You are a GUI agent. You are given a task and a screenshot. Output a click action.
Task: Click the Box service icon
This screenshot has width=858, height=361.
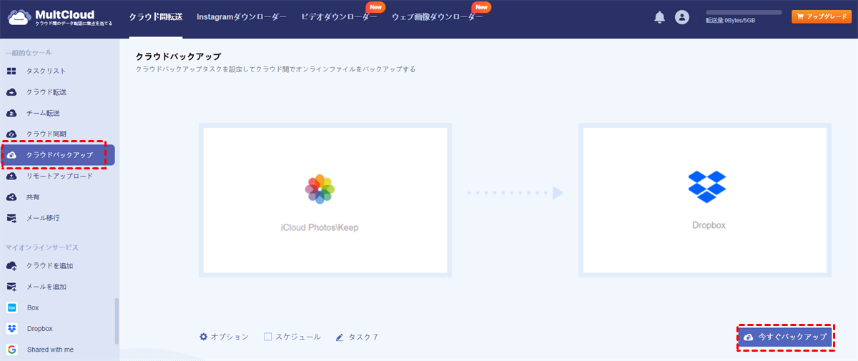[11, 308]
